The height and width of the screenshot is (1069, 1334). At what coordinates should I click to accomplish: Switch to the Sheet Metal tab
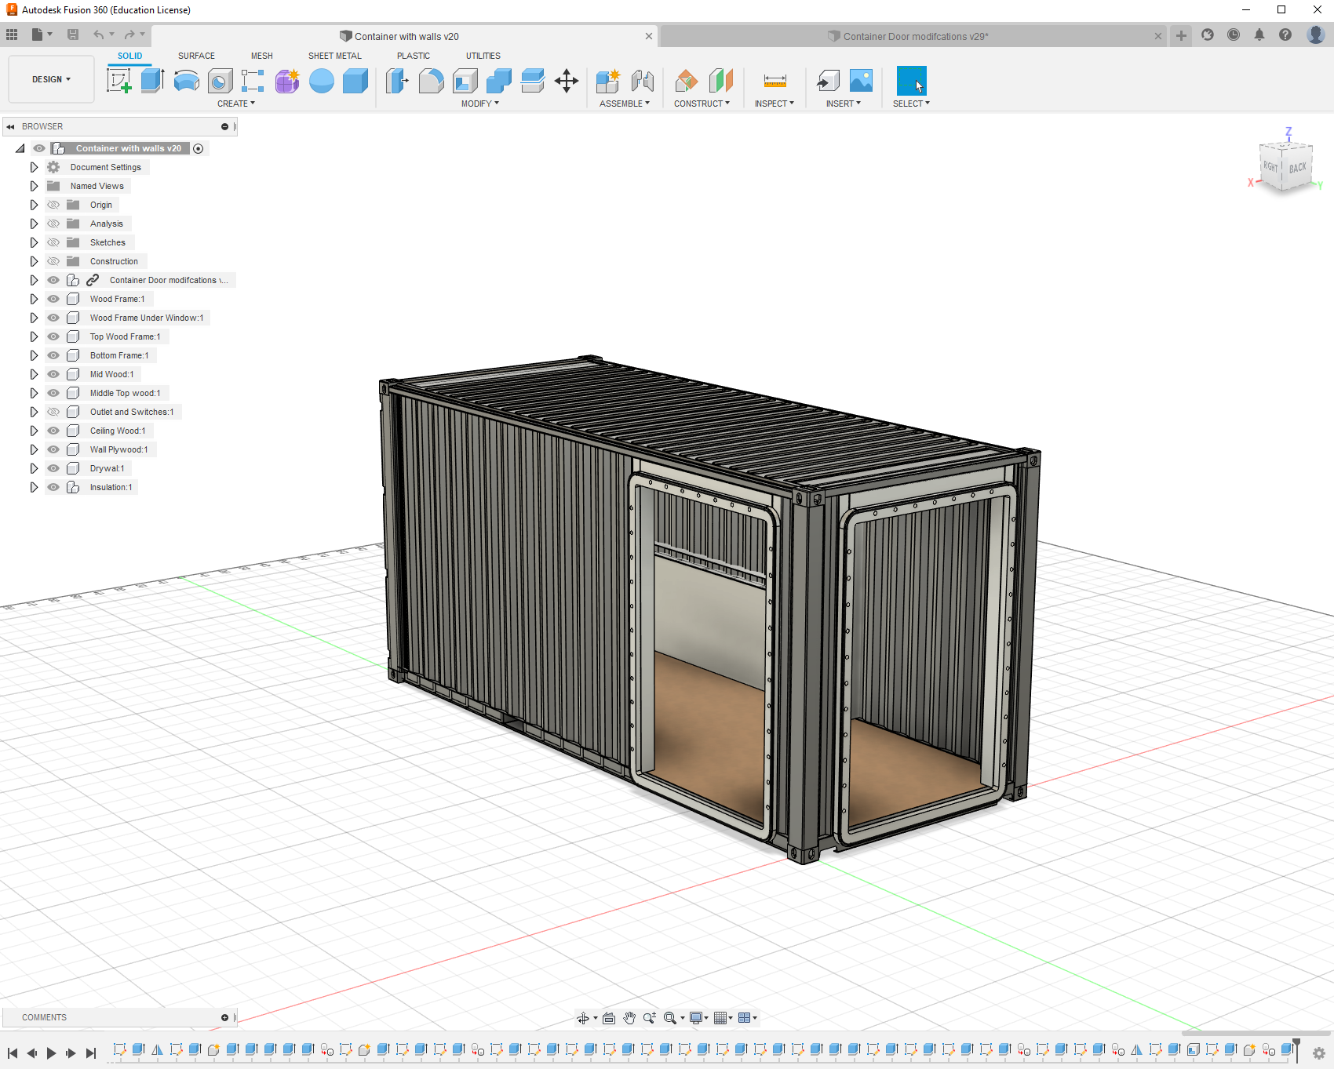coord(334,56)
